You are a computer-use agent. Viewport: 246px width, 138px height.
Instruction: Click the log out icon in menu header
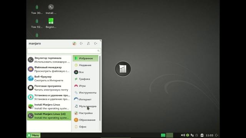[x=96, y=43]
